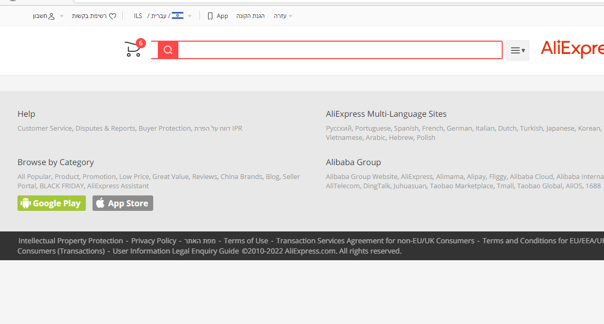The image size is (604, 324).
Task: Open Tmall link
Action: (505, 186)
